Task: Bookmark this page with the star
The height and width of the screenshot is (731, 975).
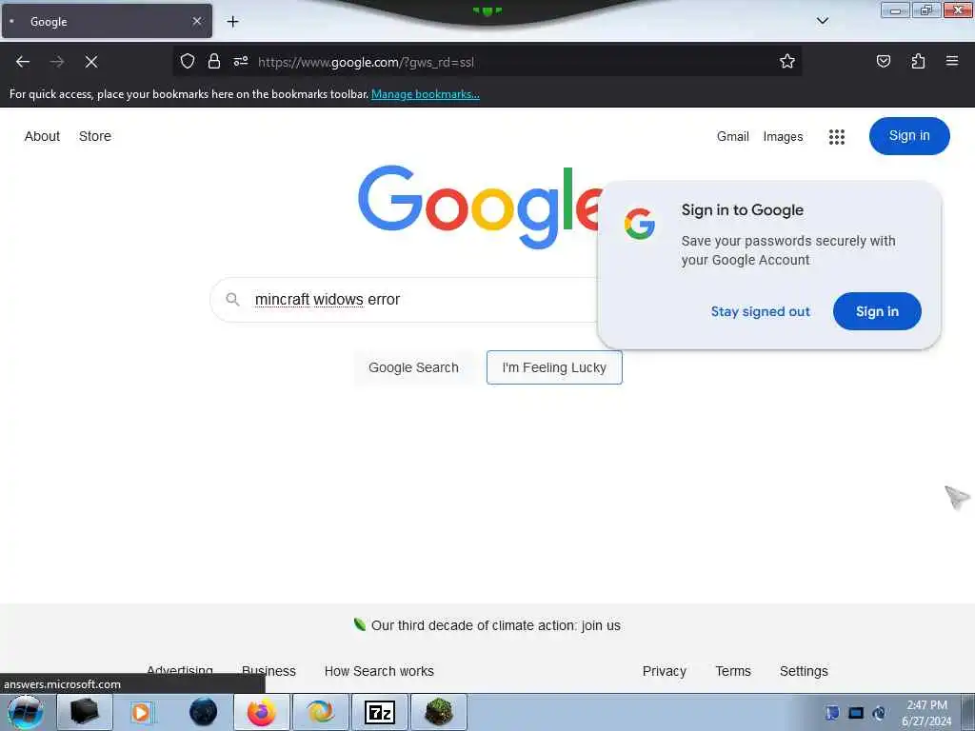Action: click(787, 61)
